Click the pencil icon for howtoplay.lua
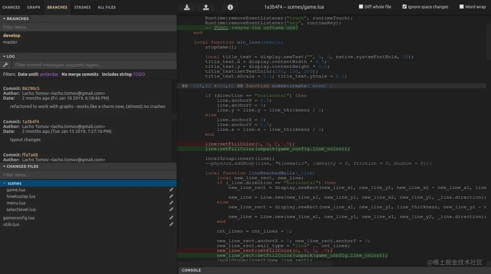 171,196
